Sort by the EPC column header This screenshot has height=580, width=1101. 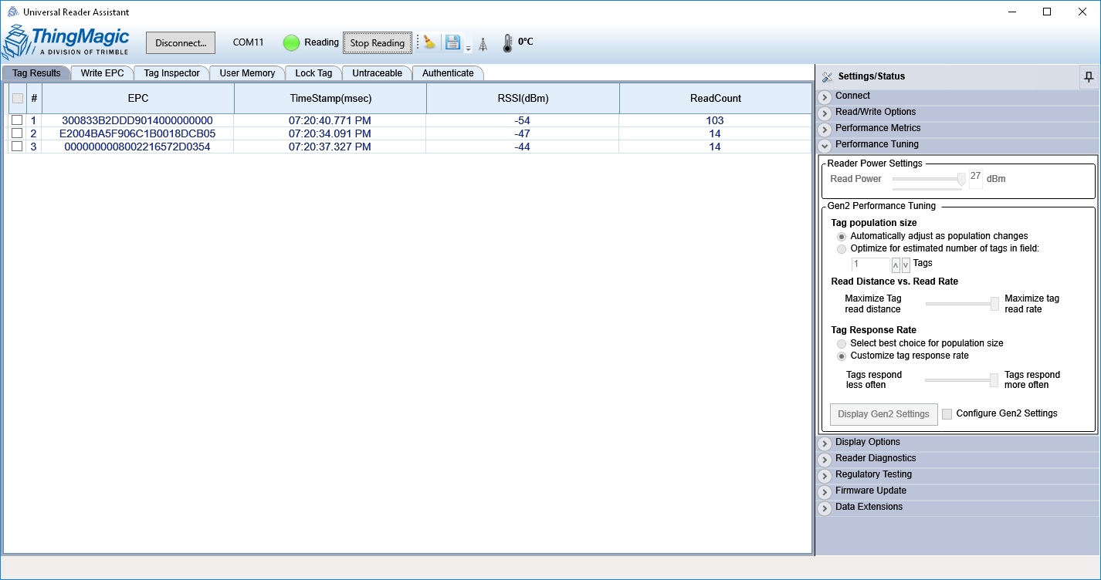pos(138,99)
